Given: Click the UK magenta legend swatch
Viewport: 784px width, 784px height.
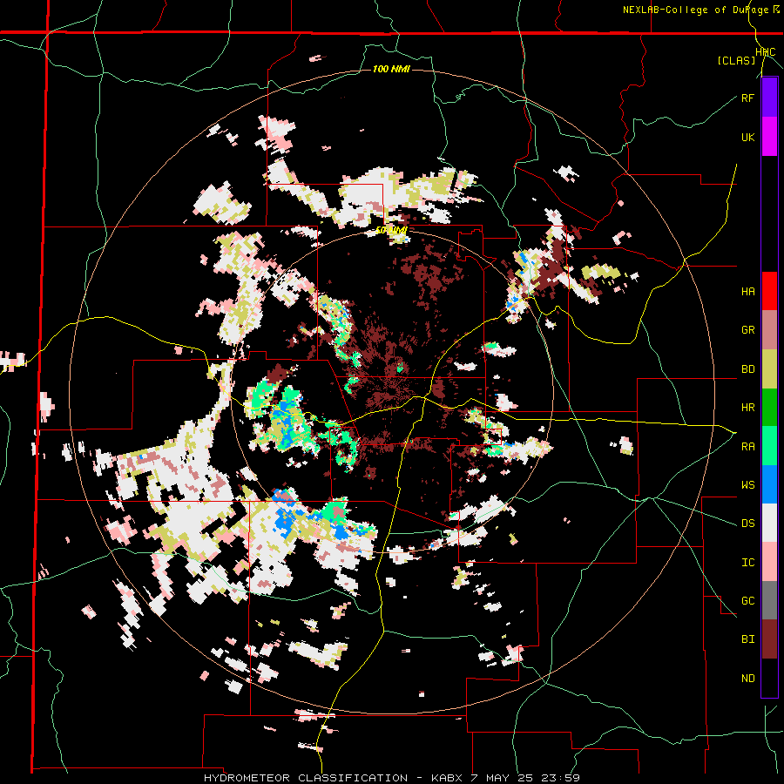Looking at the screenshot, I should (x=769, y=137).
